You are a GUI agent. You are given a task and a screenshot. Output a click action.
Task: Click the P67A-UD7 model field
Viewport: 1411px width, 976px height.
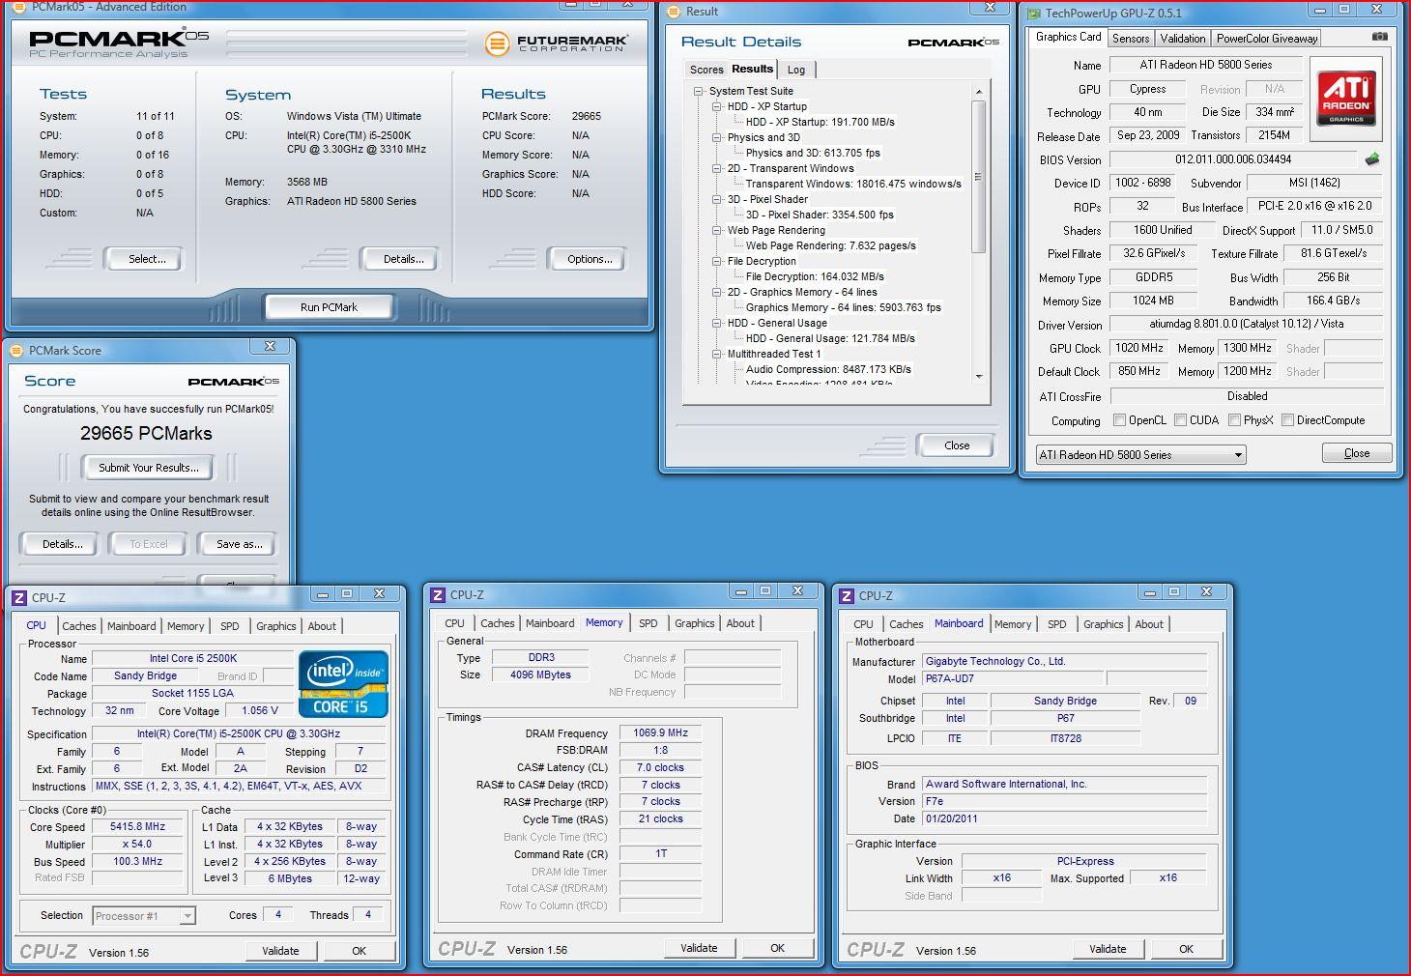1012,679
